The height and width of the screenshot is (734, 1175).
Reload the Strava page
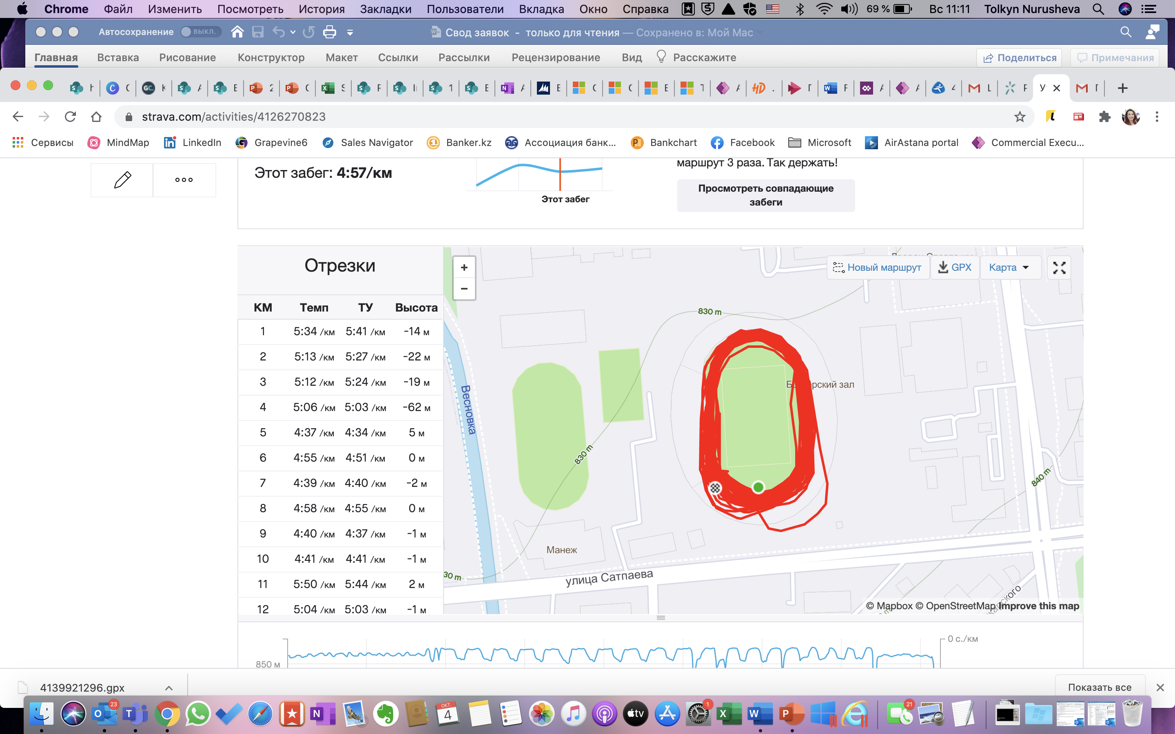click(x=71, y=117)
